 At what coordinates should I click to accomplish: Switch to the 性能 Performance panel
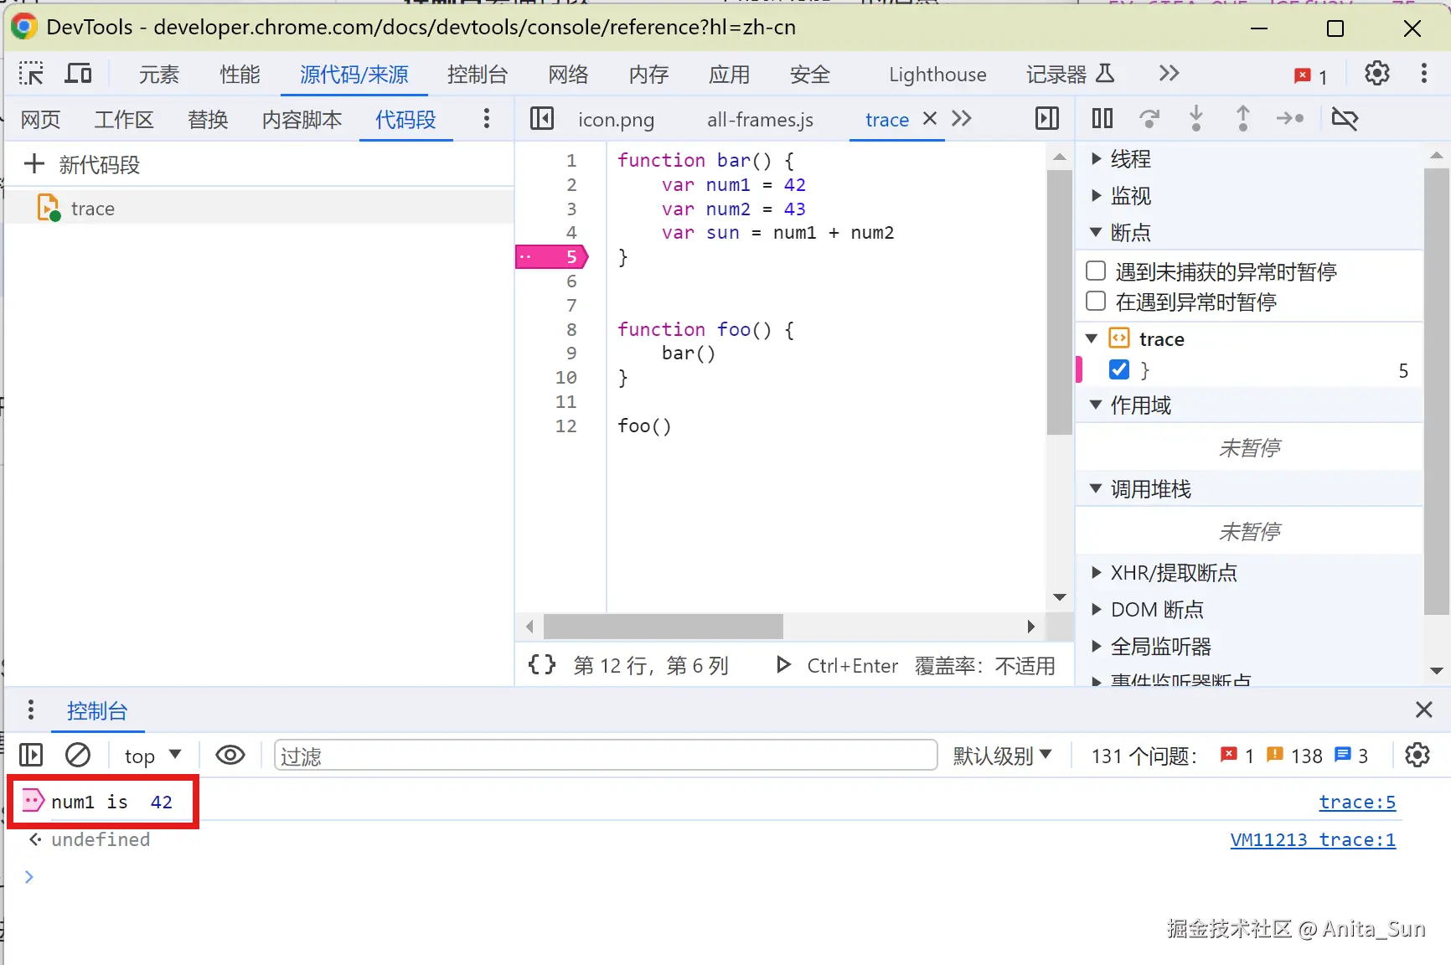click(x=240, y=75)
